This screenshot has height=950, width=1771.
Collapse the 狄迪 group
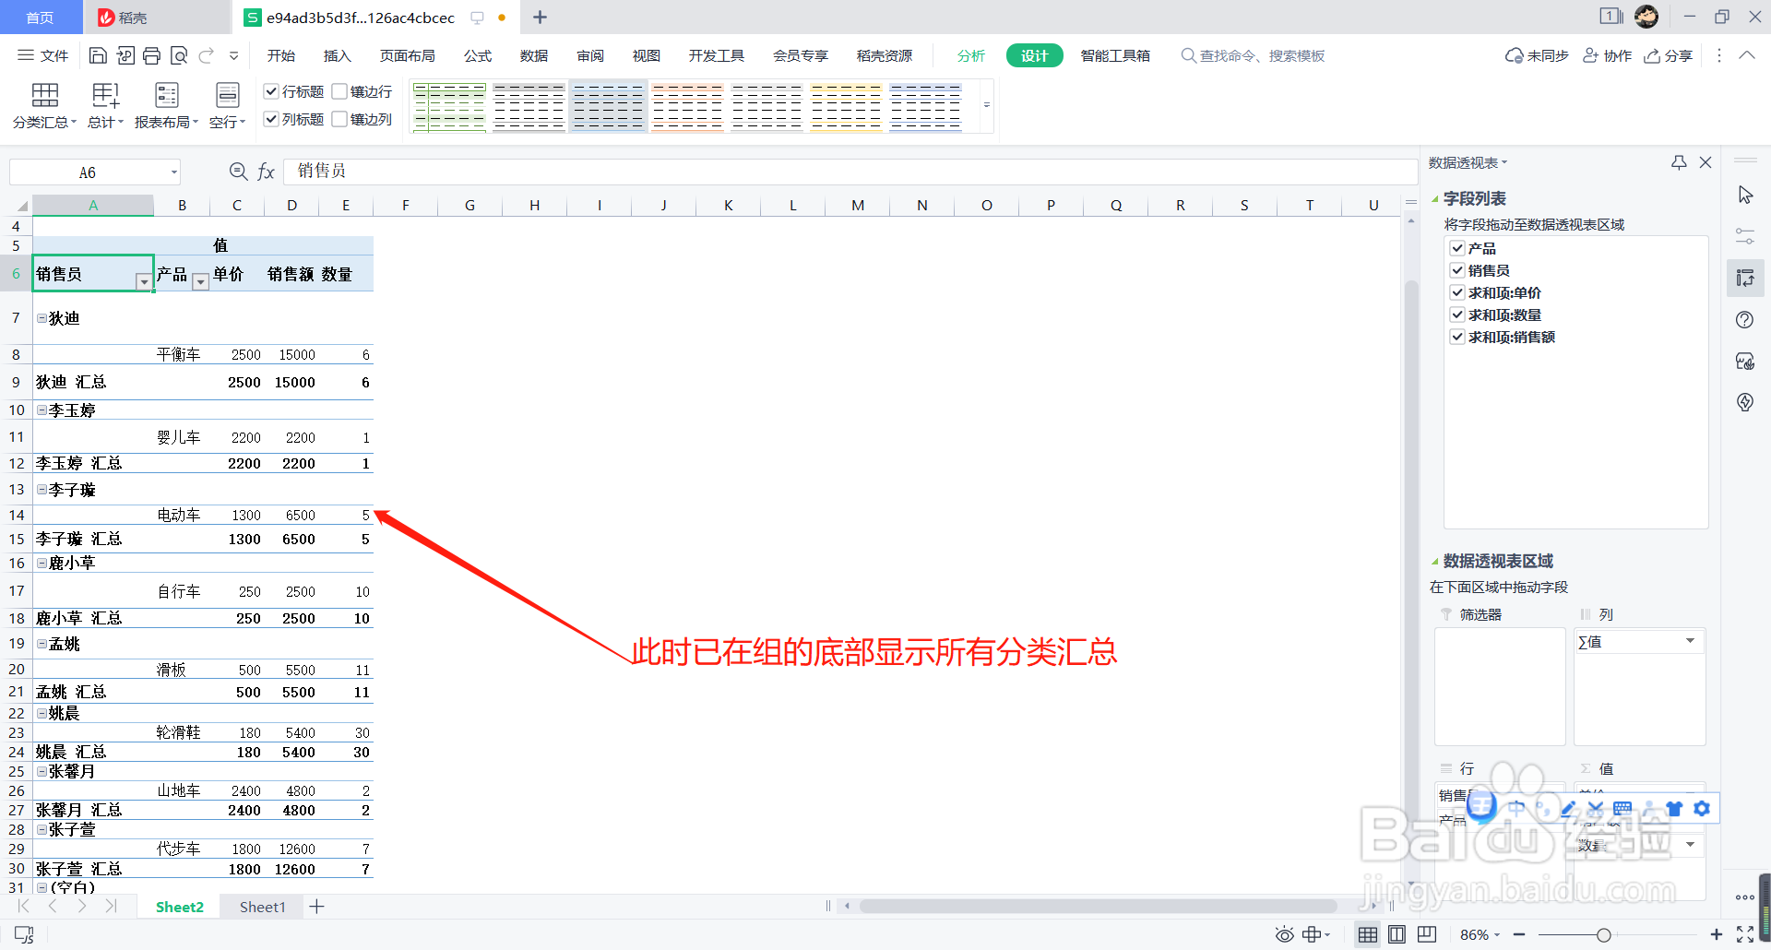(x=42, y=318)
